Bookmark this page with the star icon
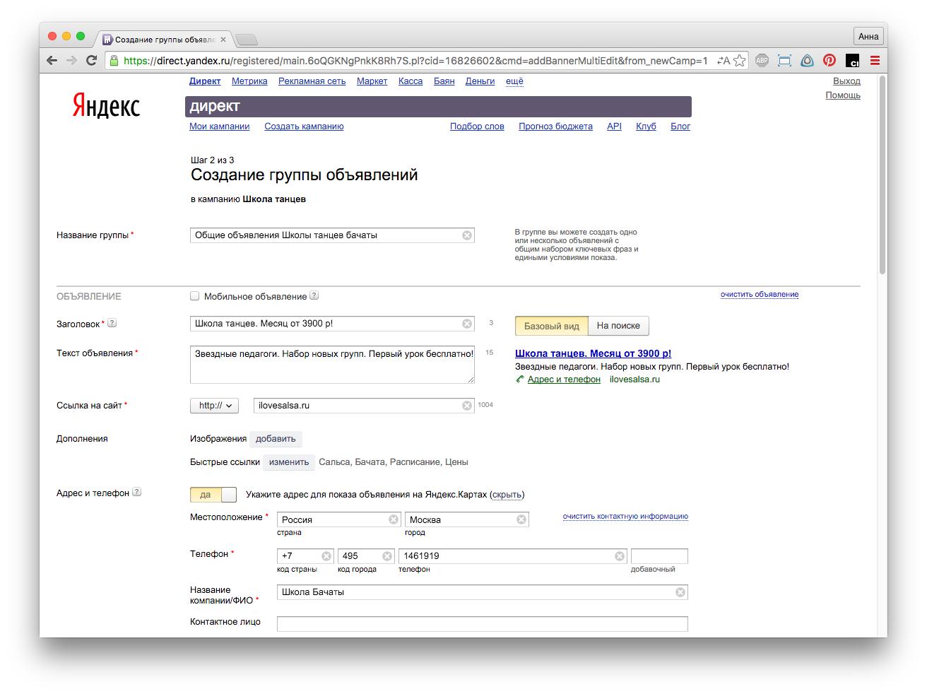The height and width of the screenshot is (694, 927). (740, 61)
